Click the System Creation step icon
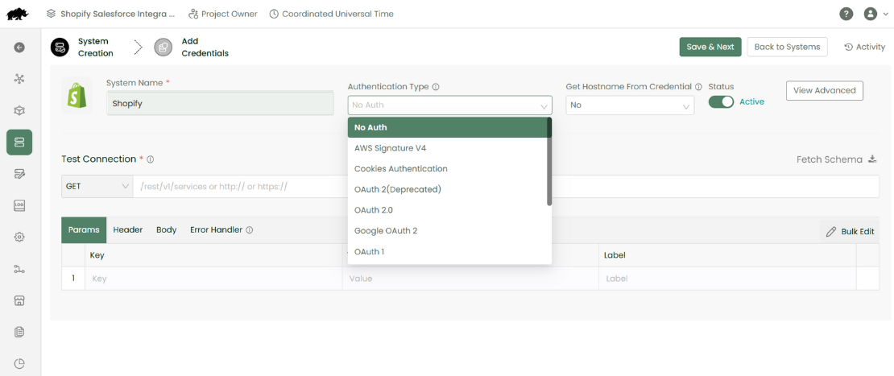894x376 pixels. [x=60, y=48]
